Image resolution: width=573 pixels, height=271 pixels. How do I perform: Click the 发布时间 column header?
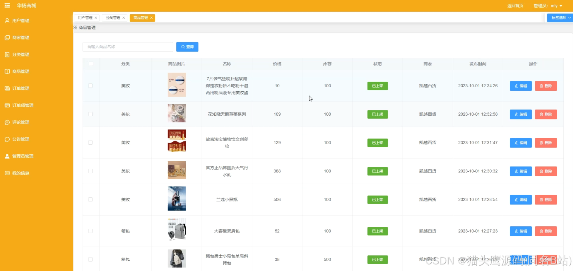[478, 64]
